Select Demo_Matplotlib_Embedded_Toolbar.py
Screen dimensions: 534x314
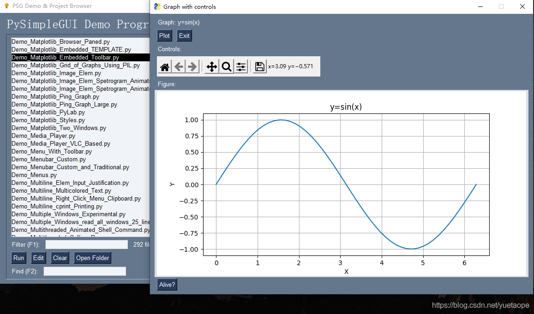tap(80, 58)
